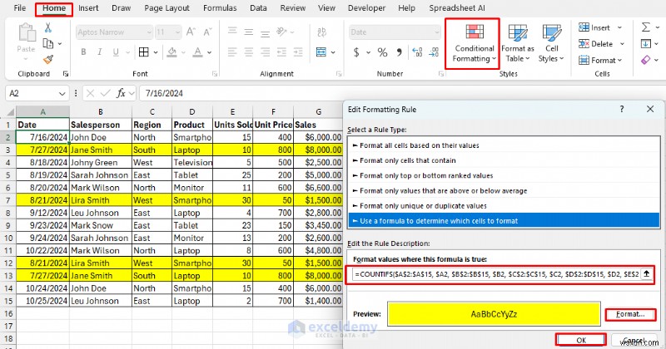Click the Orientation text angle icon
The width and height of the screenshot is (666, 349).
tap(281, 32)
